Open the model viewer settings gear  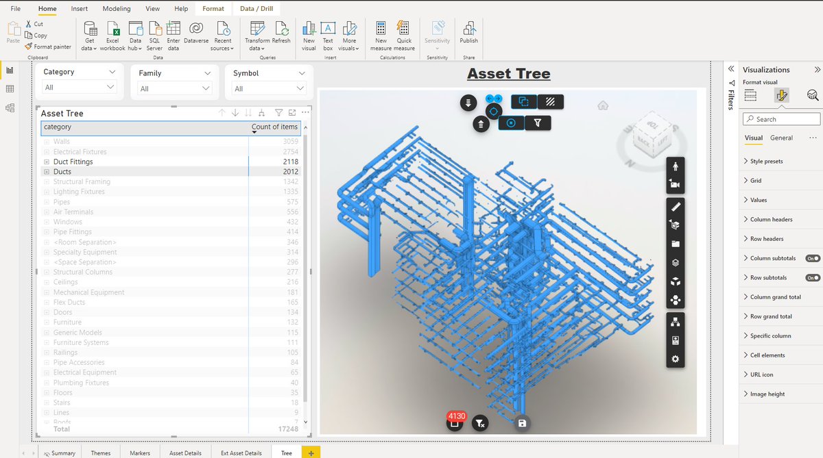point(676,358)
